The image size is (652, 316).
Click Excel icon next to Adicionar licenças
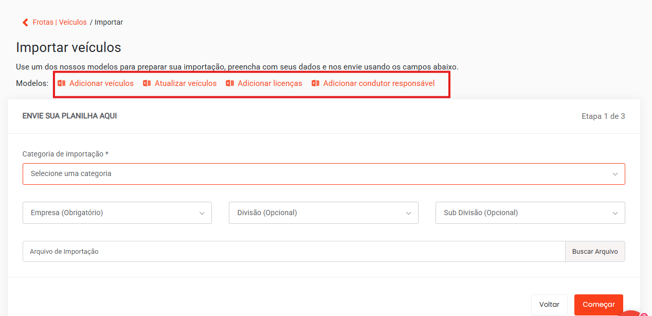(230, 83)
